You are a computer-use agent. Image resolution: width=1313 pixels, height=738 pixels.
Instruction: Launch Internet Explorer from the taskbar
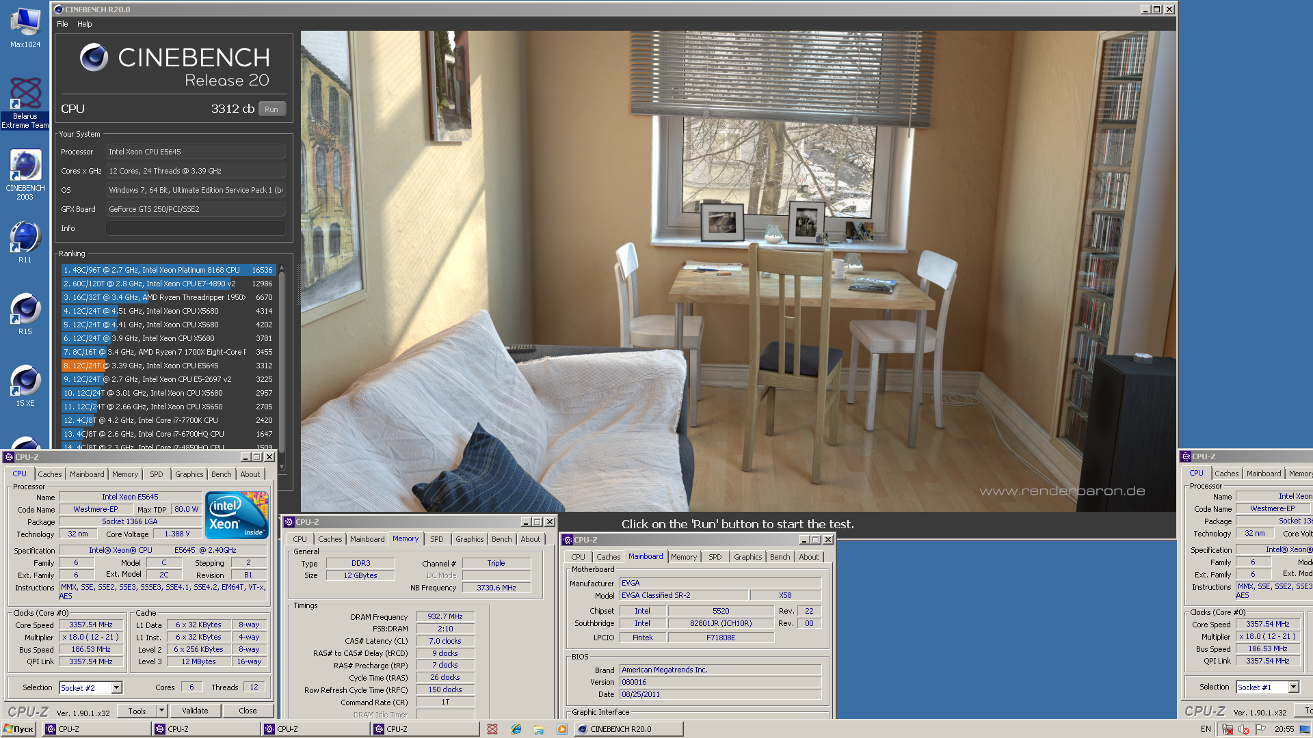(516, 729)
